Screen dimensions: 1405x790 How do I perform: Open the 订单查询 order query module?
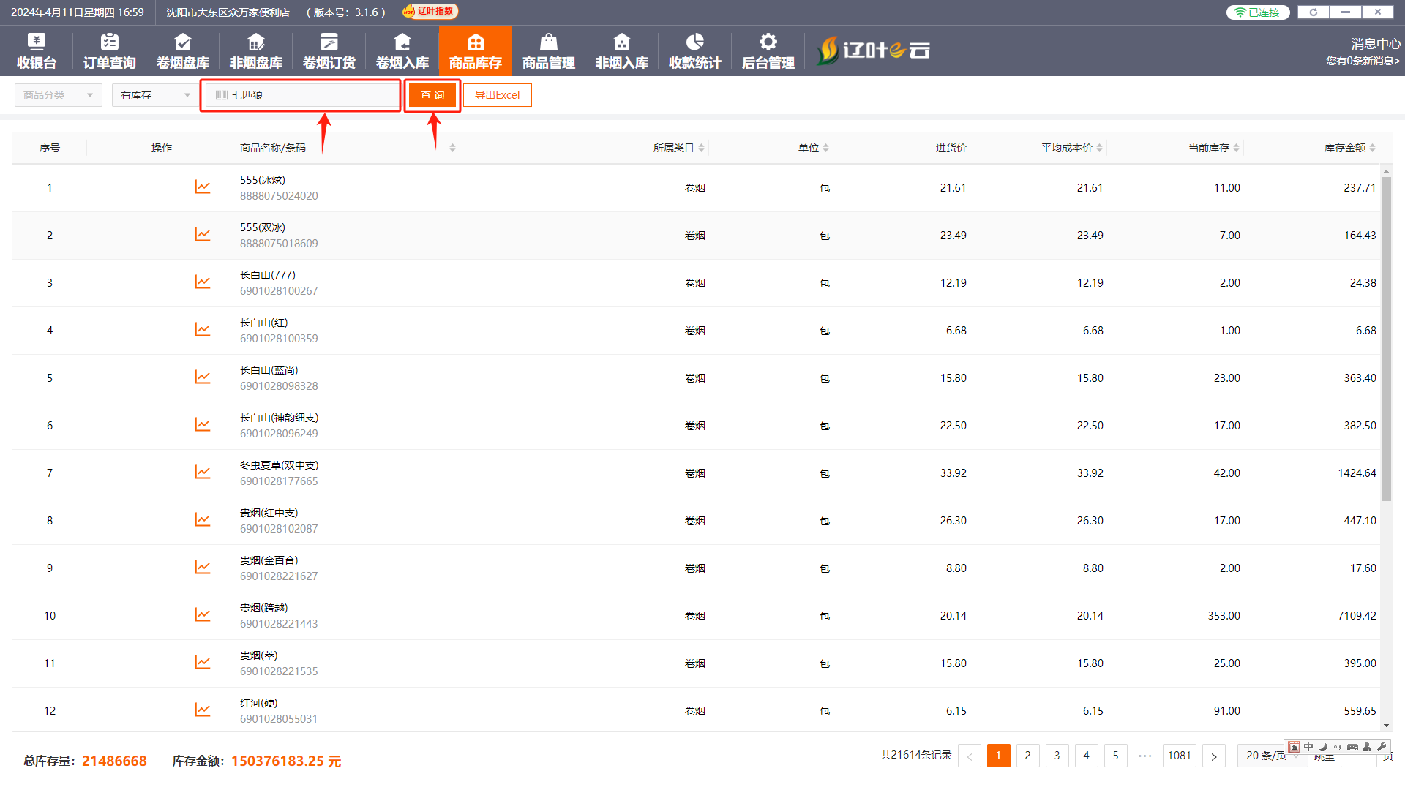[x=110, y=51]
